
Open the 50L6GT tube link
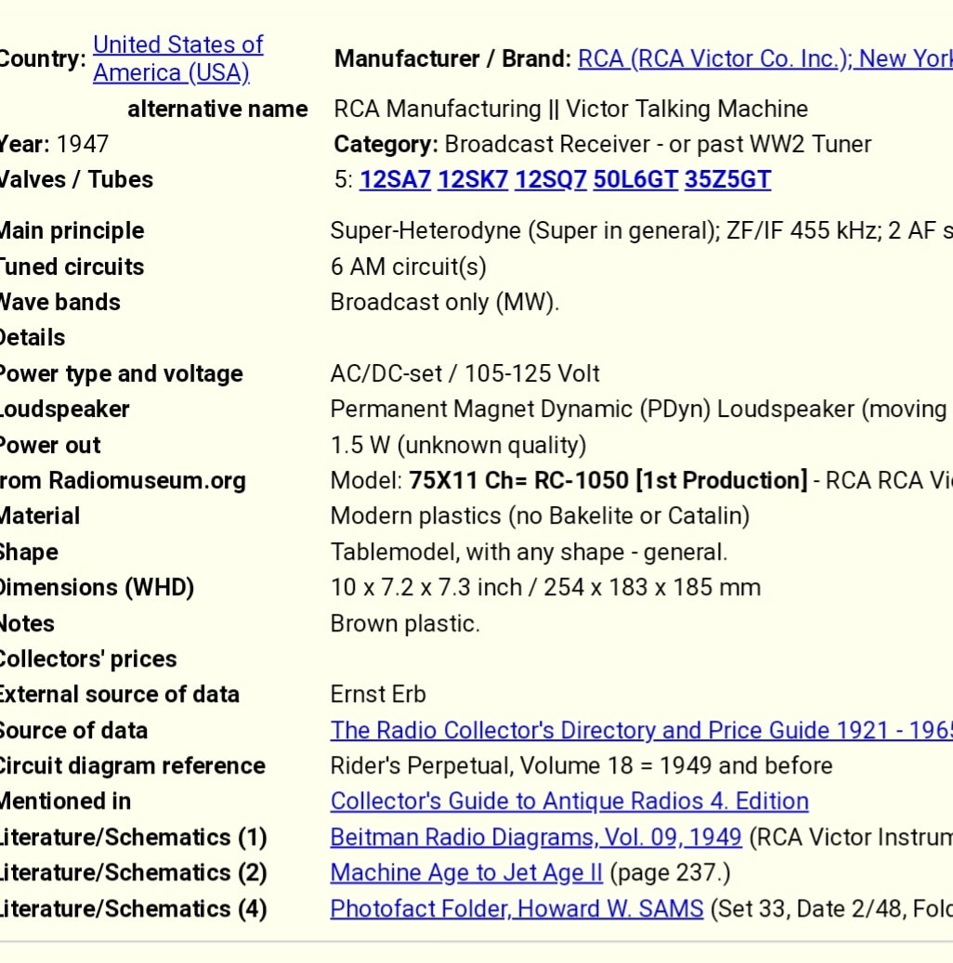(635, 179)
